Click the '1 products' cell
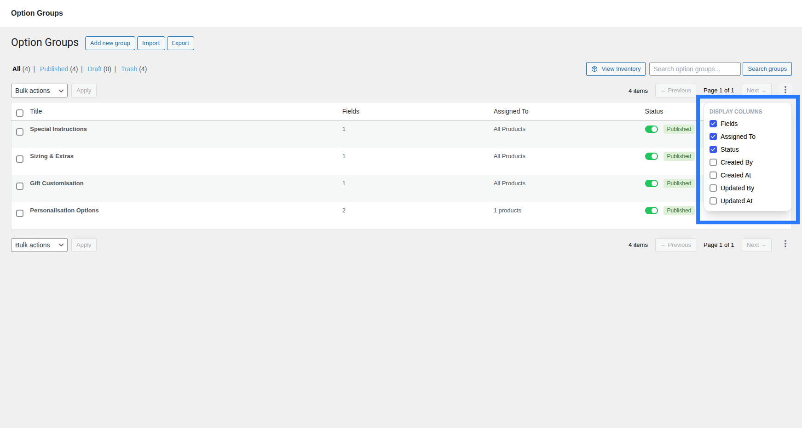Viewport: 802px width, 428px height. pos(508,211)
